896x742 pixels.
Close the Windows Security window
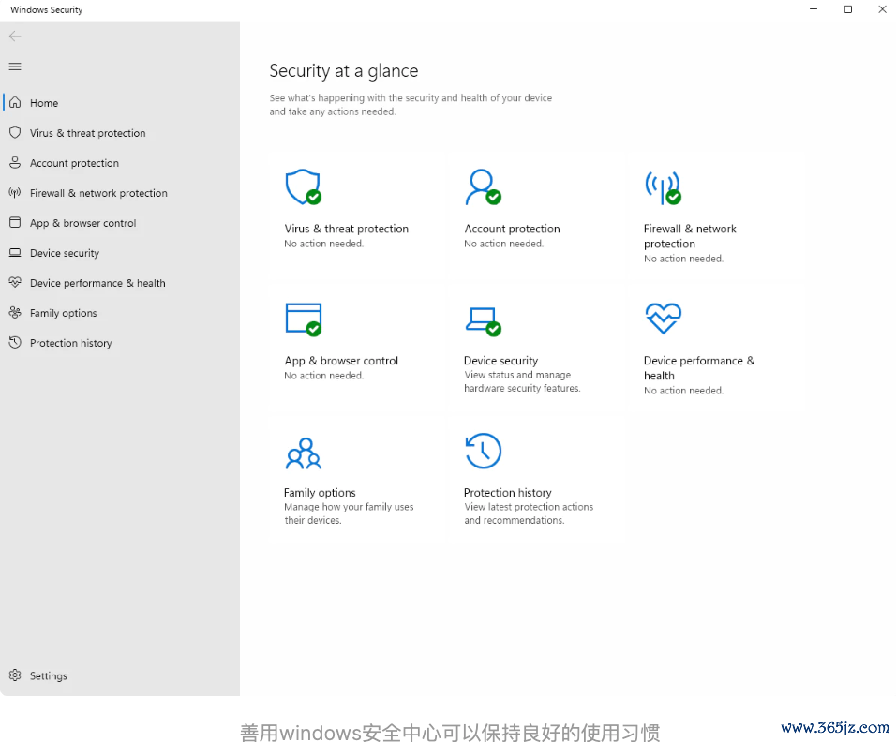882,9
